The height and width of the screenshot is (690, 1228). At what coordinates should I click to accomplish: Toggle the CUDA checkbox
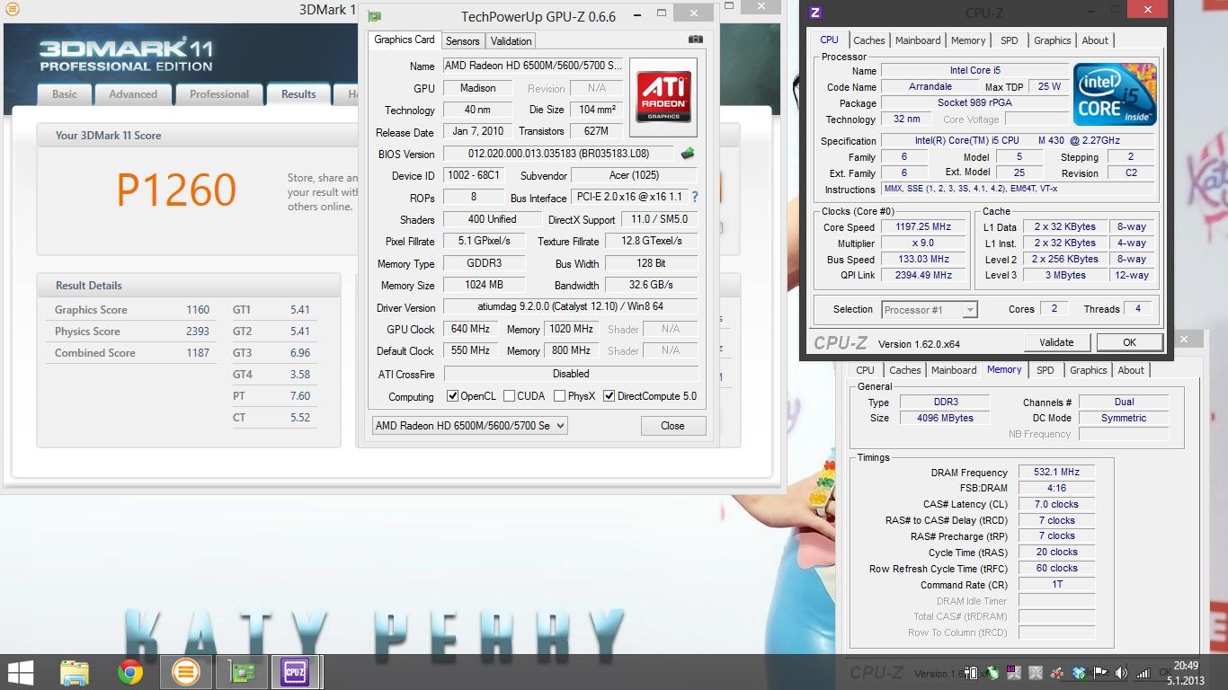509,396
